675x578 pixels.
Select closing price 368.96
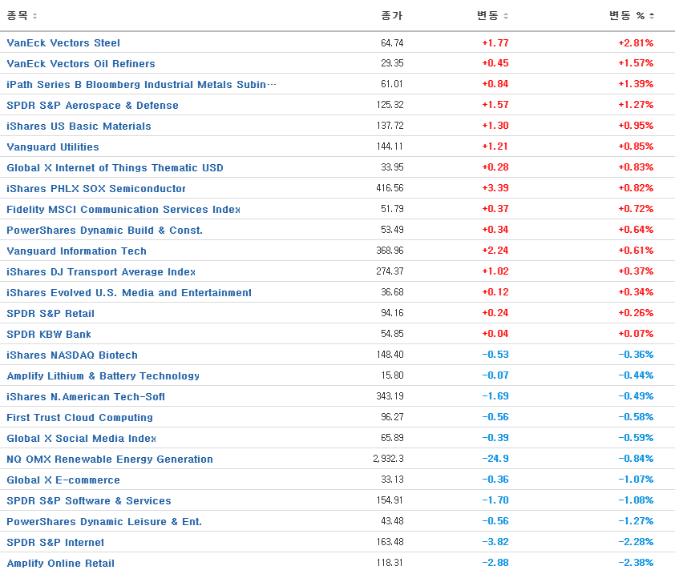[x=390, y=251]
